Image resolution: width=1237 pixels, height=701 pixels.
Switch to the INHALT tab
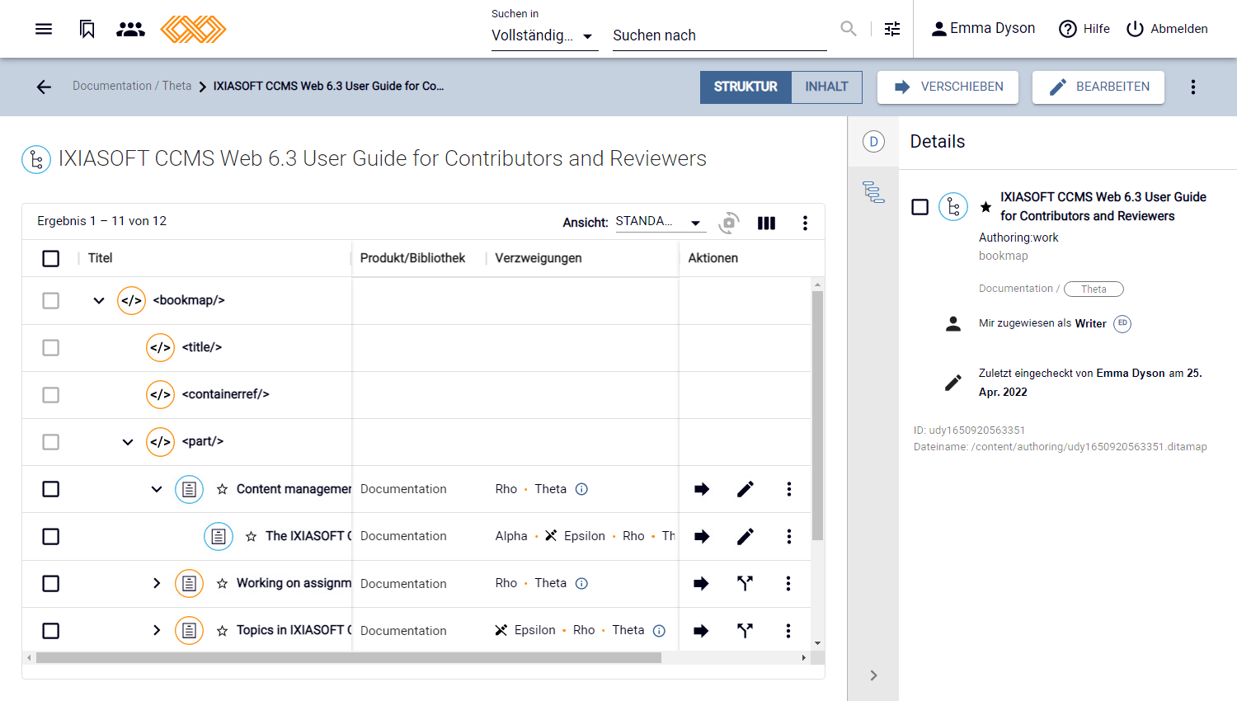click(x=826, y=87)
